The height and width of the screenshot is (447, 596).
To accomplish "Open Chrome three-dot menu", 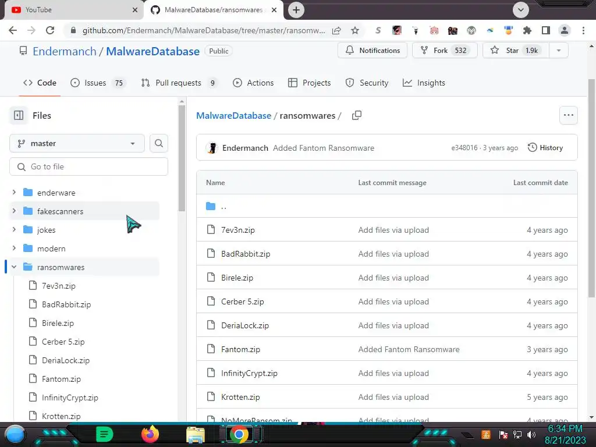I will pos(583,30).
